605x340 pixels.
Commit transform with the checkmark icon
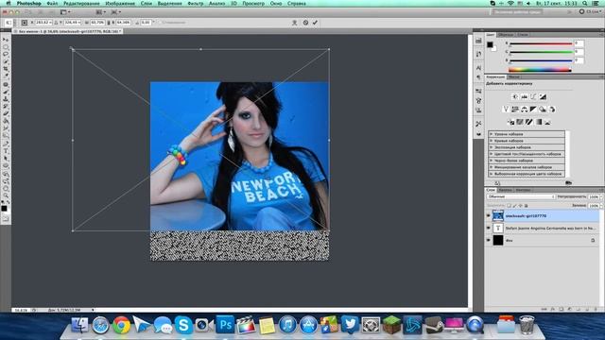pos(315,23)
